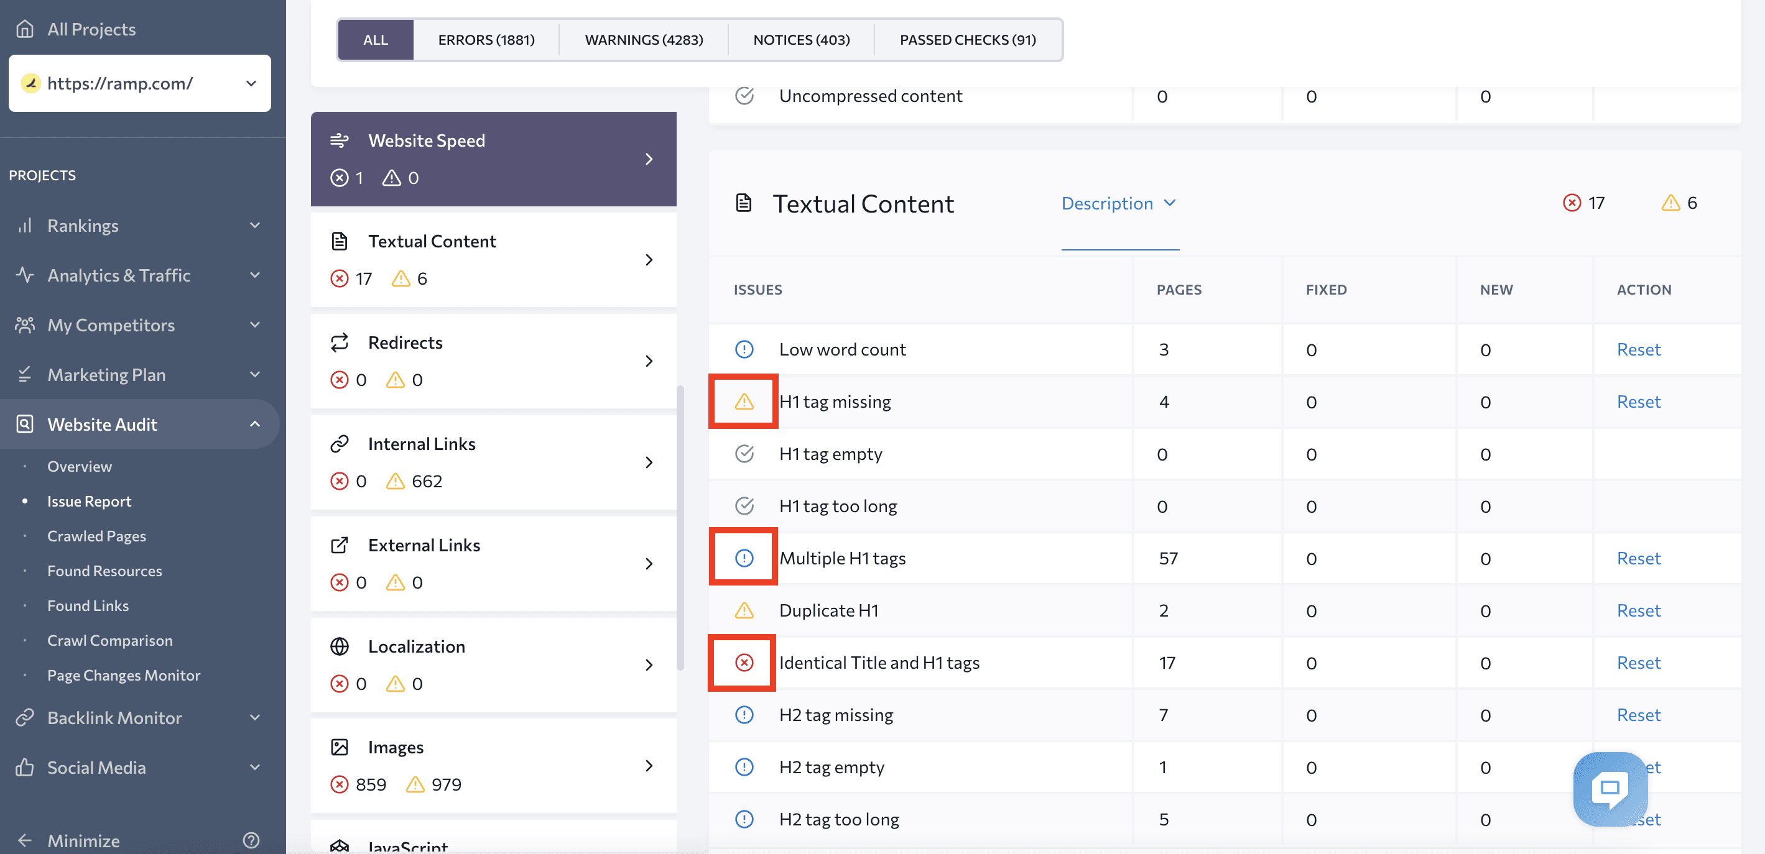
Task: Click the Internal Links chain icon
Action: [x=341, y=442]
